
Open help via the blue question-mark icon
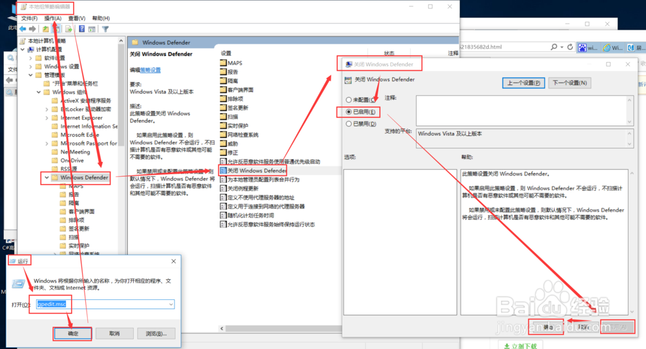[81, 29]
